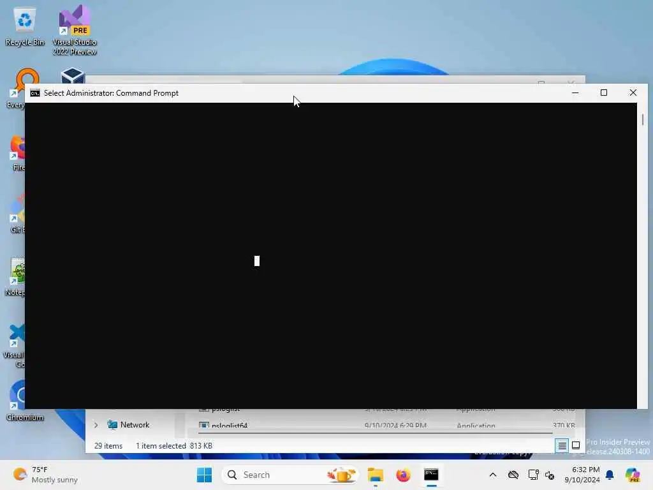The image size is (653, 490).
Task: Open the weather widget showing 75°F
Action: [x=45, y=475]
